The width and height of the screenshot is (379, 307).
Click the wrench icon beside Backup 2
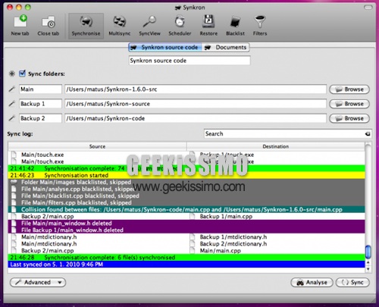pos(11,118)
